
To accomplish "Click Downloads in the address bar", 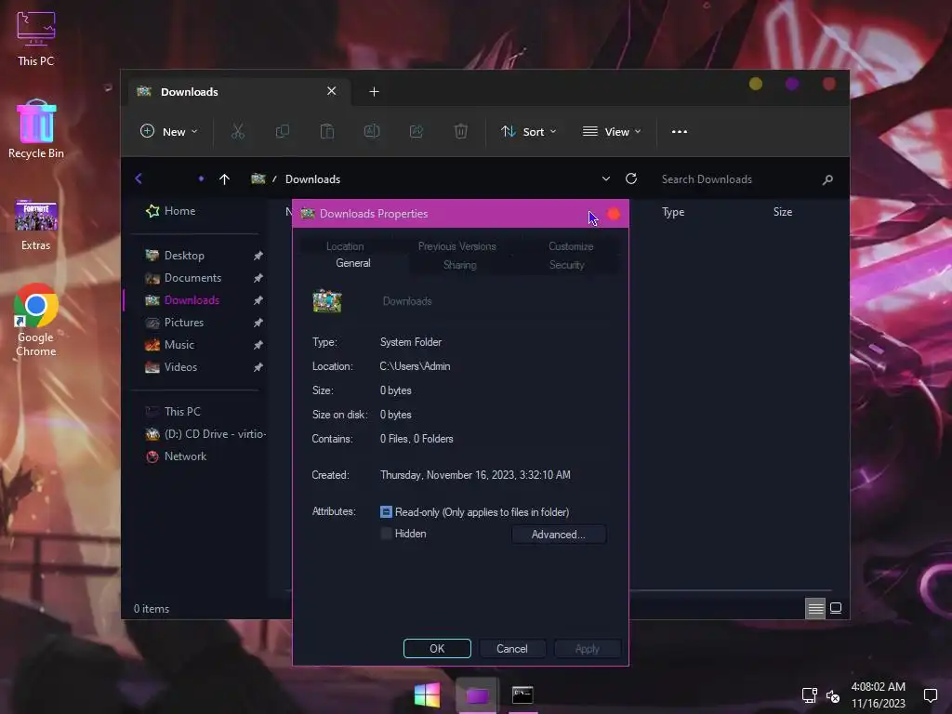I will point(312,179).
